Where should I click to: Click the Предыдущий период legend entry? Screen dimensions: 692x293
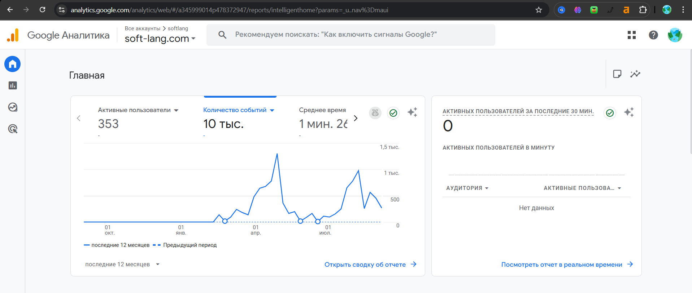click(185, 245)
